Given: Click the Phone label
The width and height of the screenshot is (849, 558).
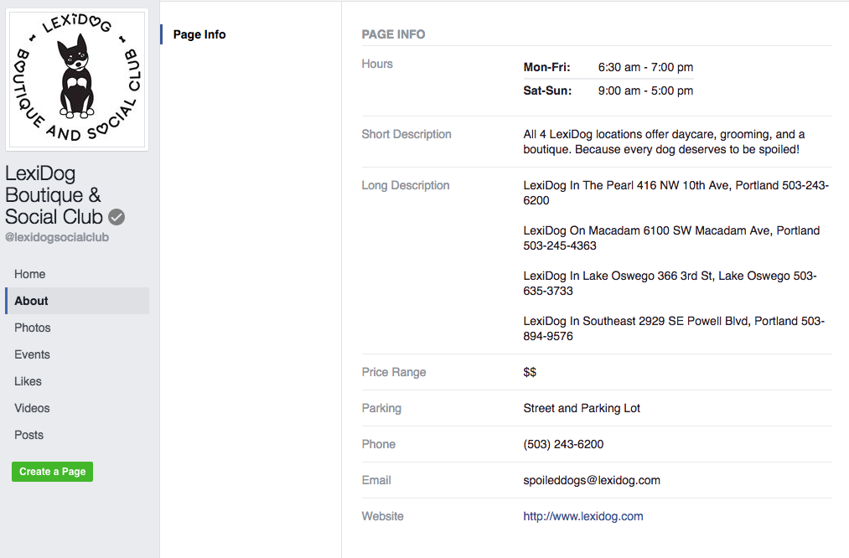Looking at the screenshot, I should [x=379, y=444].
